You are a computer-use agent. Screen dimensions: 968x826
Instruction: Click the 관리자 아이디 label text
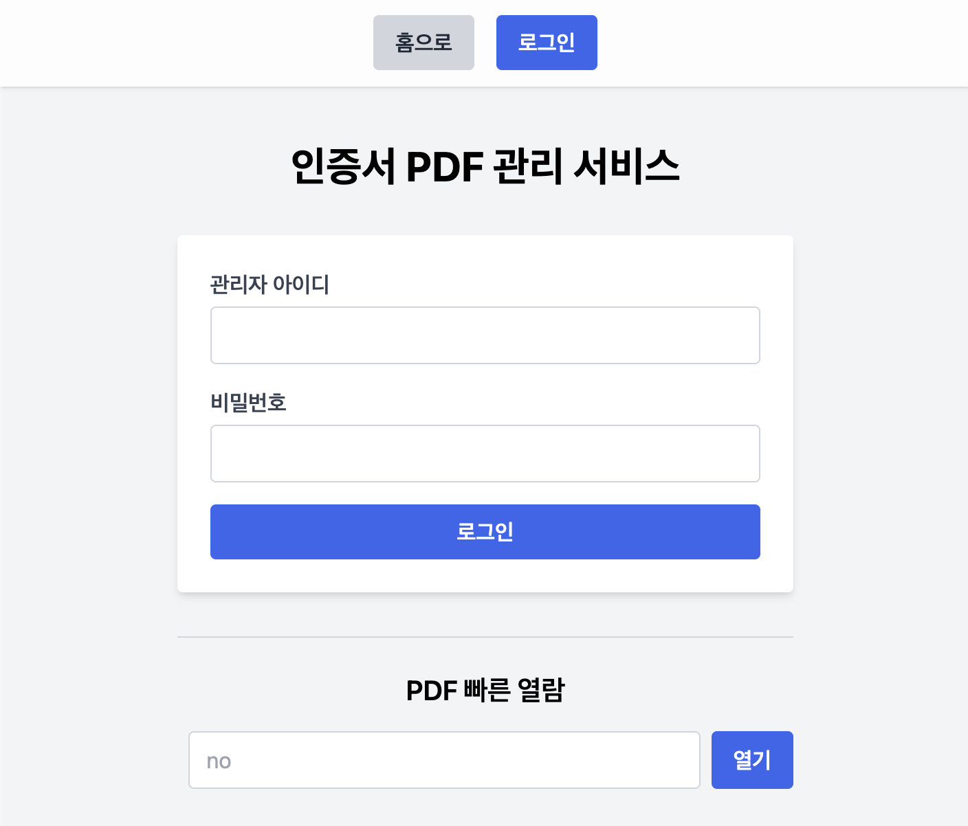pyautogui.click(x=269, y=285)
